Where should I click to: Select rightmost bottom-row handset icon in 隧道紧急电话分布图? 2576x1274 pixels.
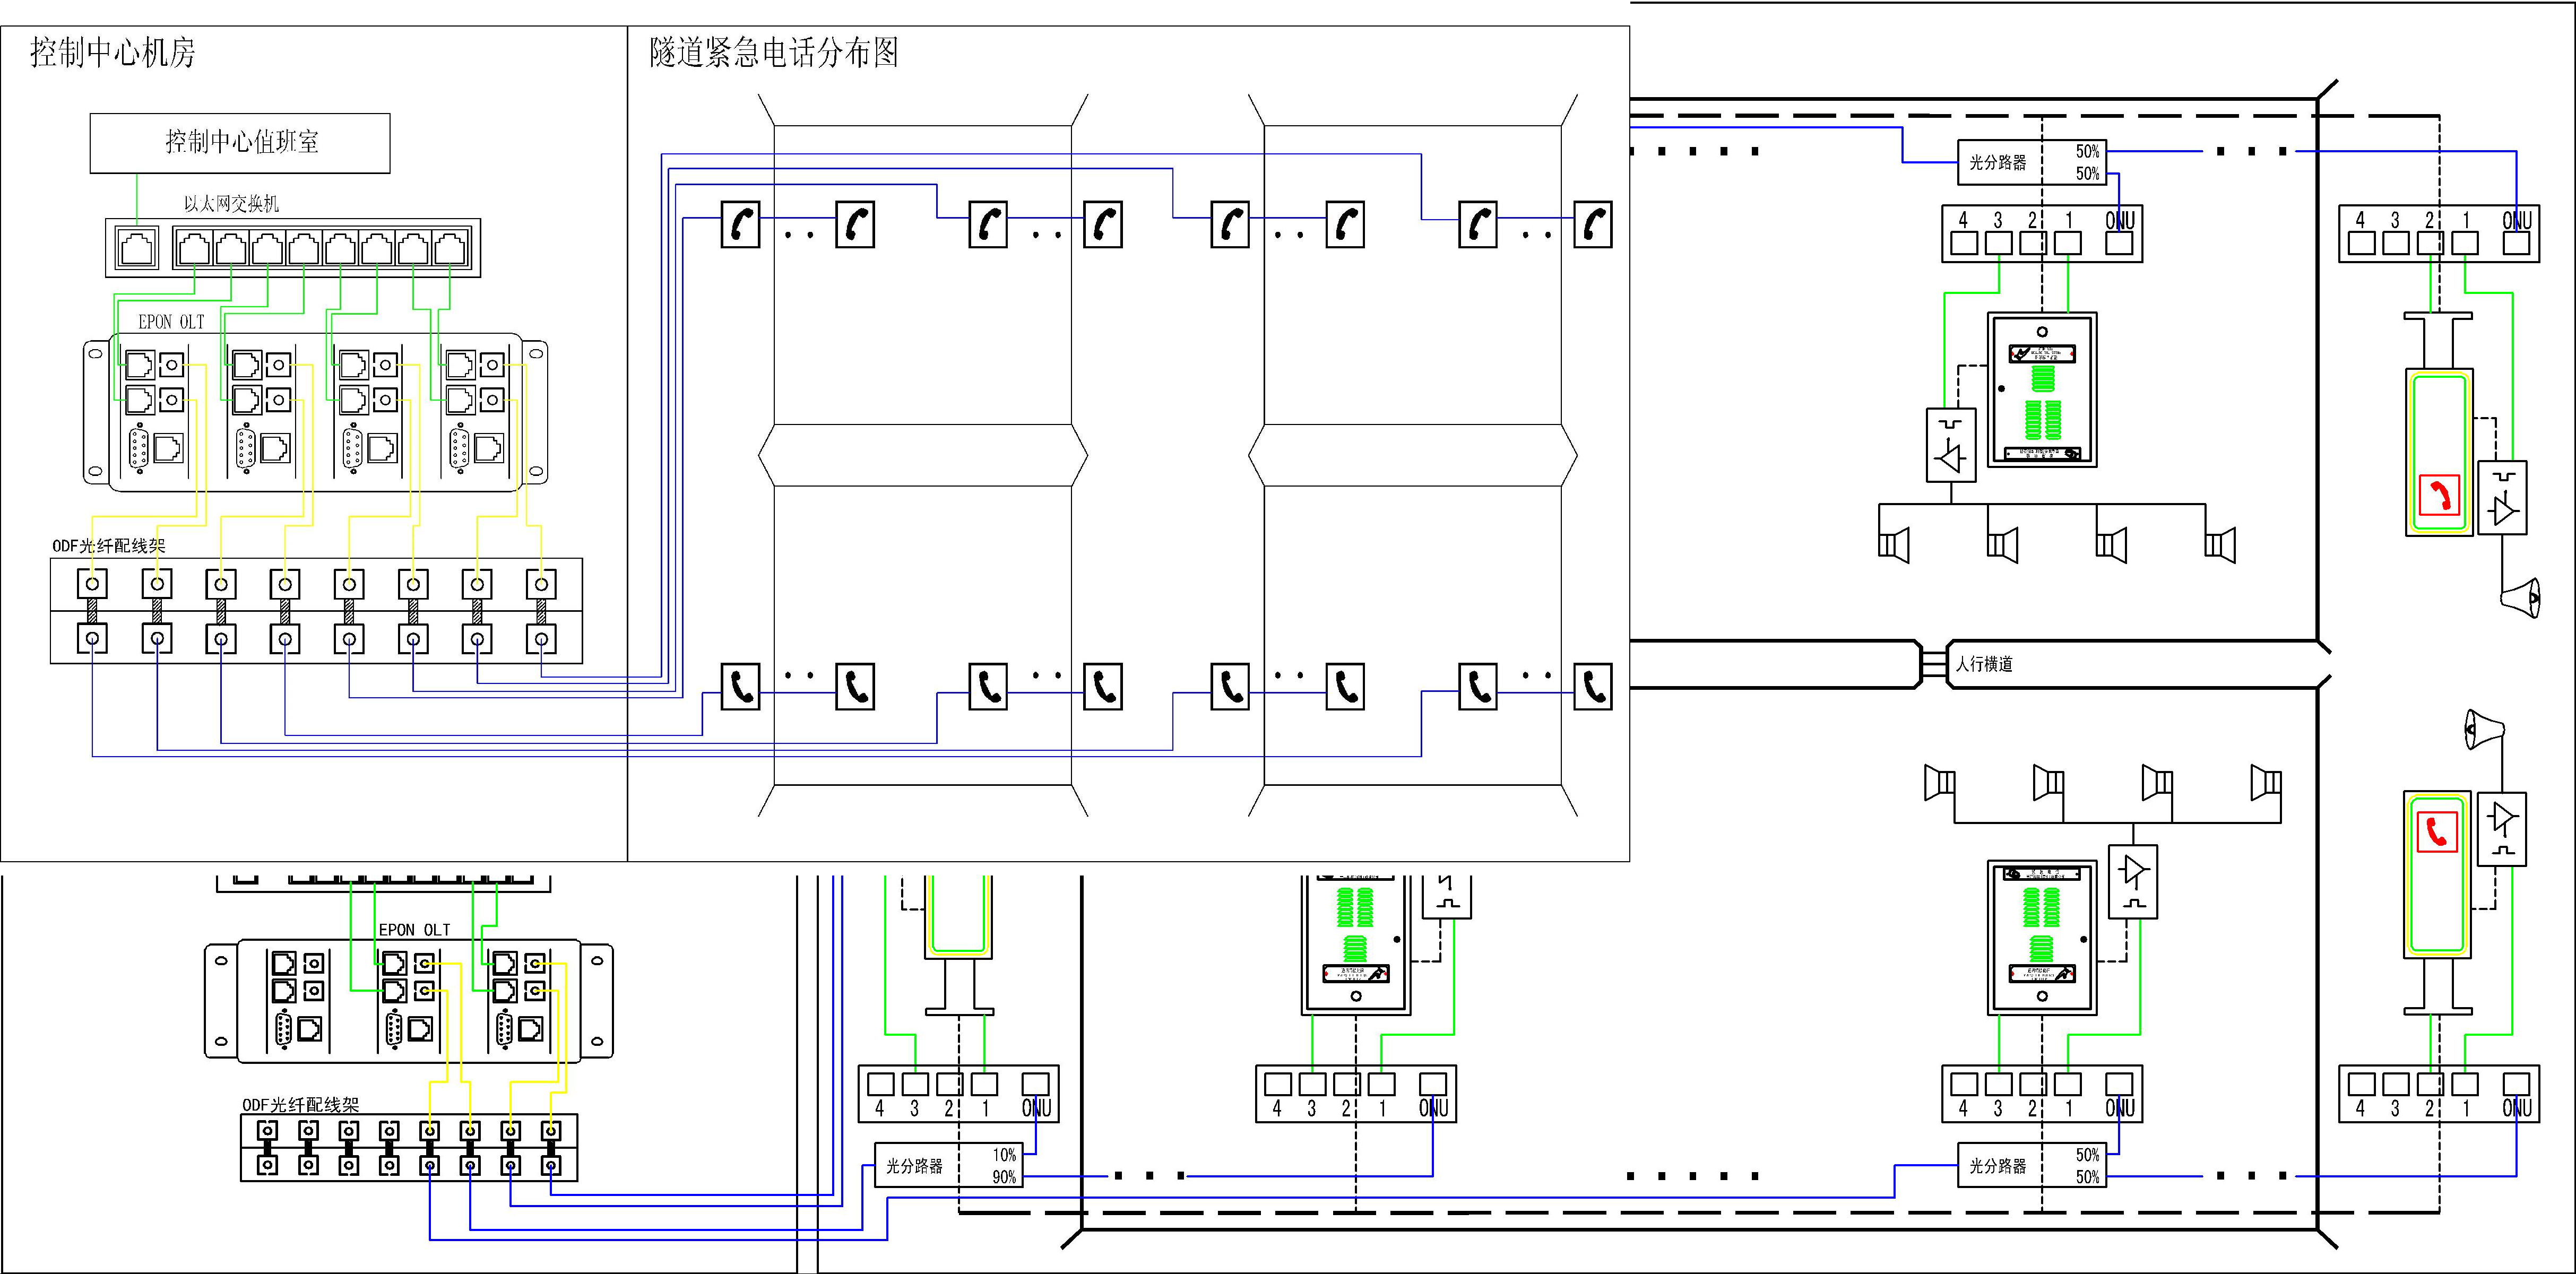(1593, 687)
